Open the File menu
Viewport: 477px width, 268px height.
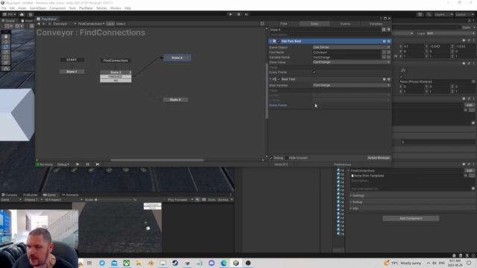[x=4, y=8]
